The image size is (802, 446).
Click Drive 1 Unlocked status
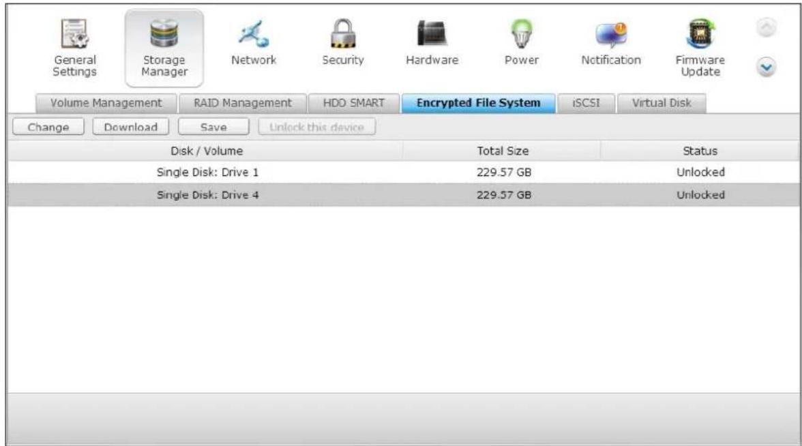700,173
